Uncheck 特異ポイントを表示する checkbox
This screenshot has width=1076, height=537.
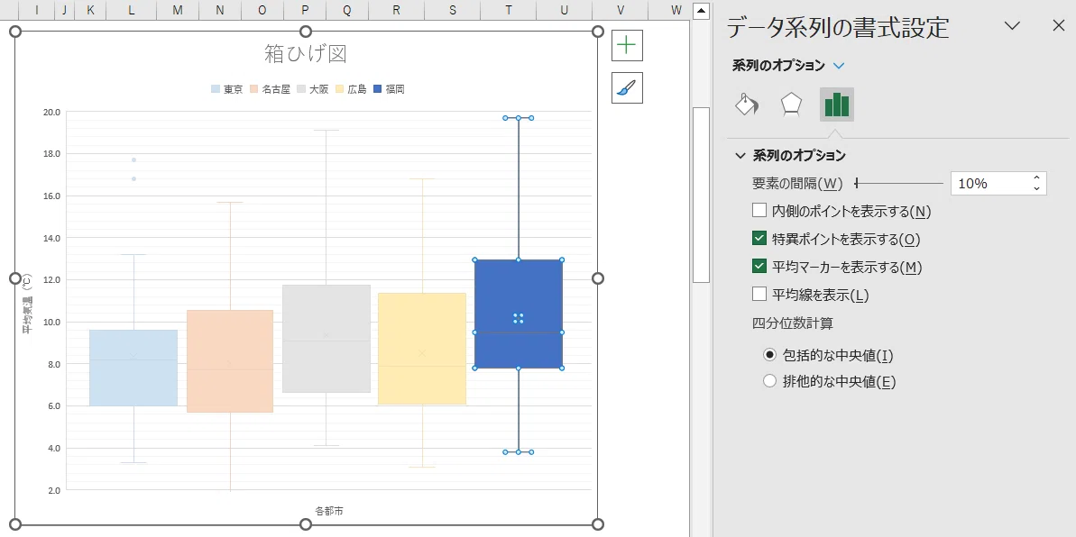click(x=759, y=239)
